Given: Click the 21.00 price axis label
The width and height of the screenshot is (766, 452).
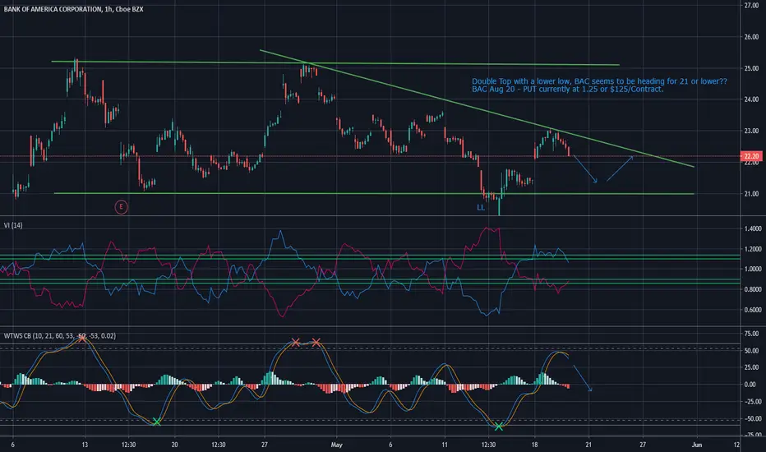Looking at the screenshot, I should click(751, 194).
